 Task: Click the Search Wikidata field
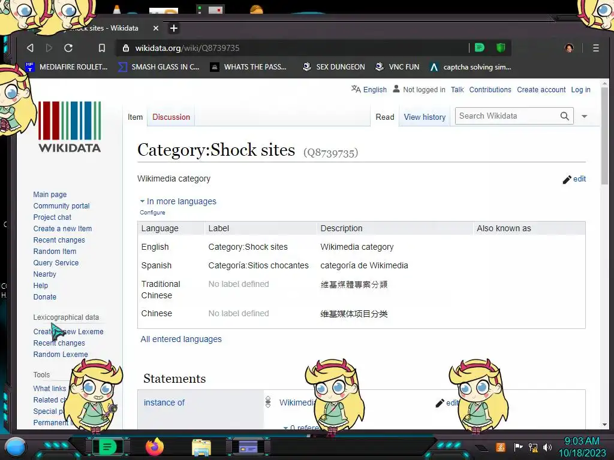(x=507, y=116)
